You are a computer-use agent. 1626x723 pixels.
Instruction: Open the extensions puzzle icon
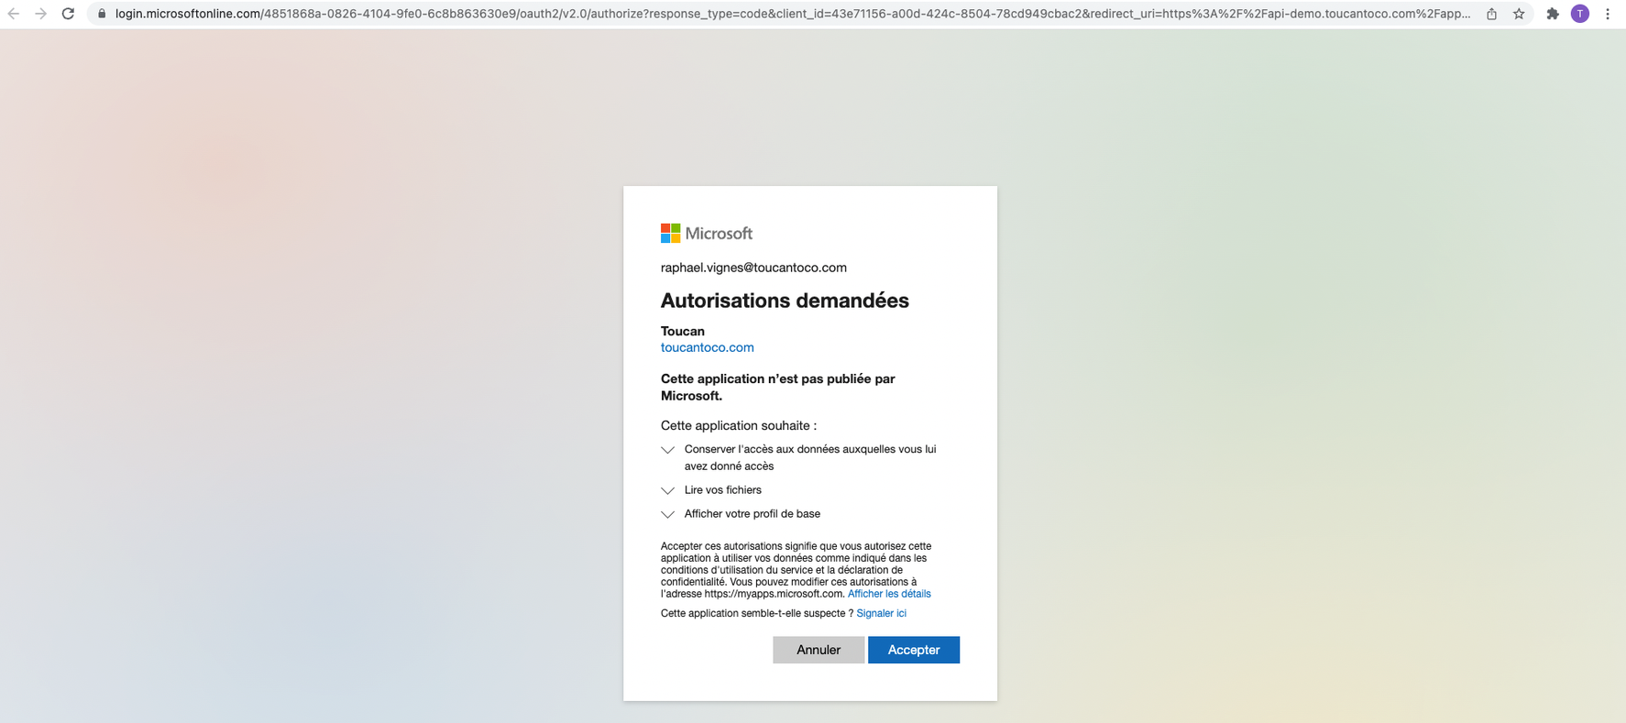1553,14
